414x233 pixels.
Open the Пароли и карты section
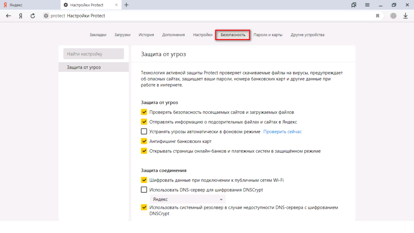point(268,35)
